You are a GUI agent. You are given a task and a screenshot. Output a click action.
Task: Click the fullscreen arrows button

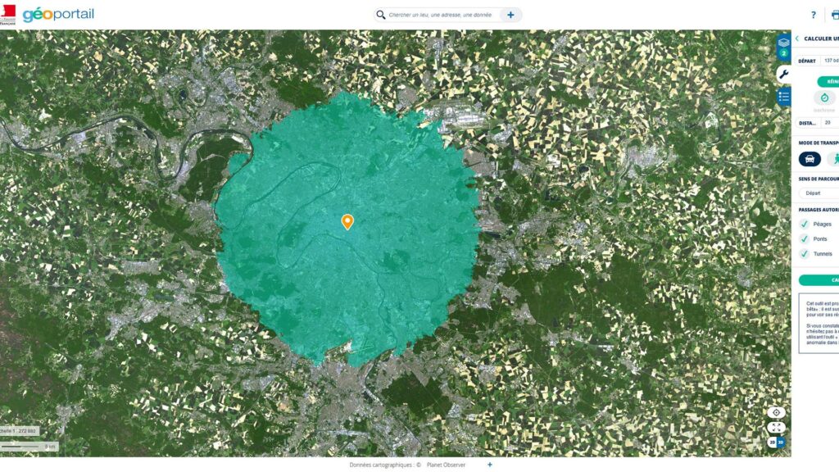pyautogui.click(x=776, y=427)
